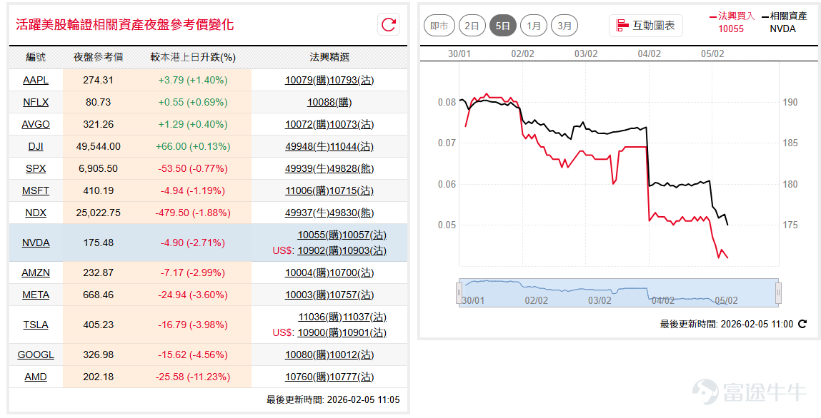
Task: Open US$ warrant 10900(購) for TSLA
Action: (x=319, y=333)
